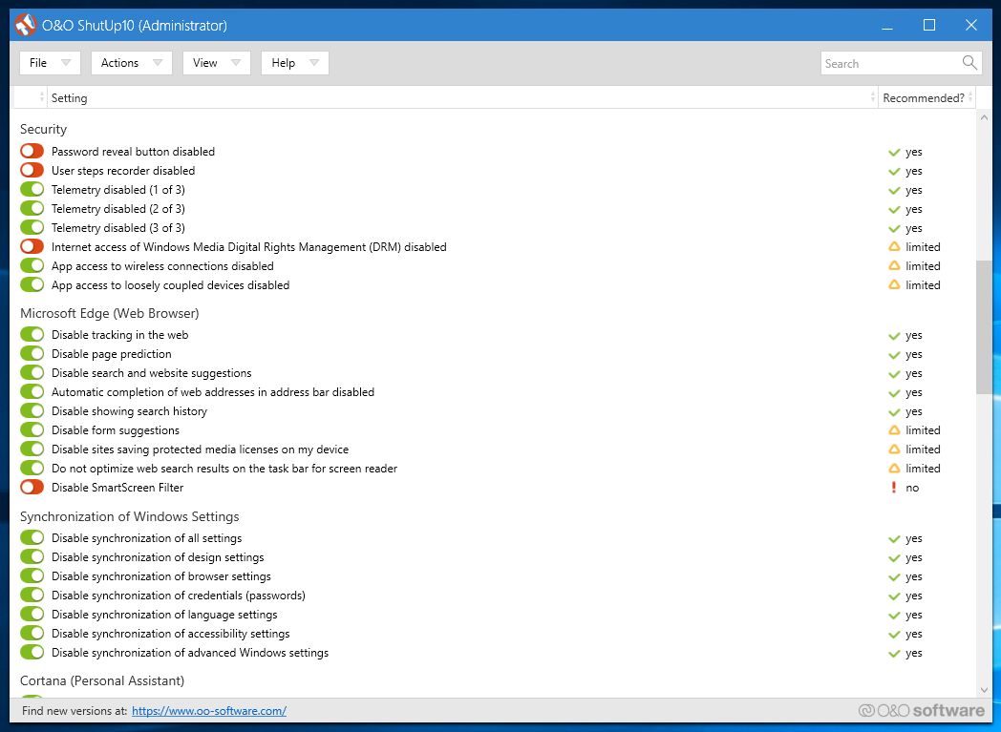The height and width of the screenshot is (732, 1001).
Task: Toggle Disable search and website suggestions
Action: pyautogui.click(x=32, y=373)
